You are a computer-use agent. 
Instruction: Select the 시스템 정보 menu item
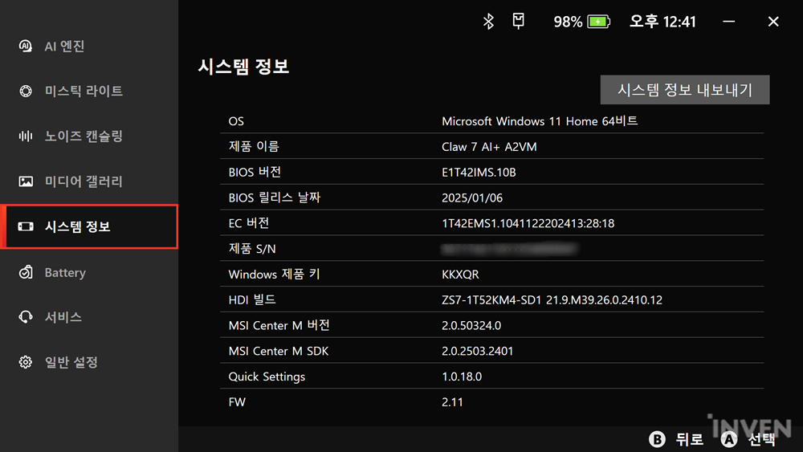click(89, 226)
